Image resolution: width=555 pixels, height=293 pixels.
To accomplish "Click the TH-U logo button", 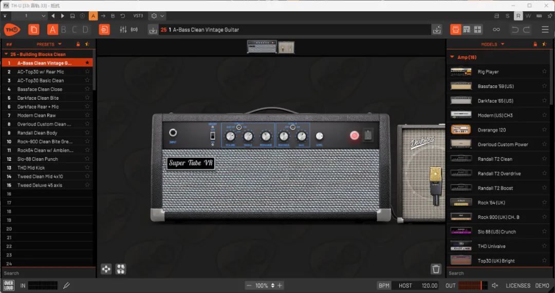I will (x=12, y=30).
